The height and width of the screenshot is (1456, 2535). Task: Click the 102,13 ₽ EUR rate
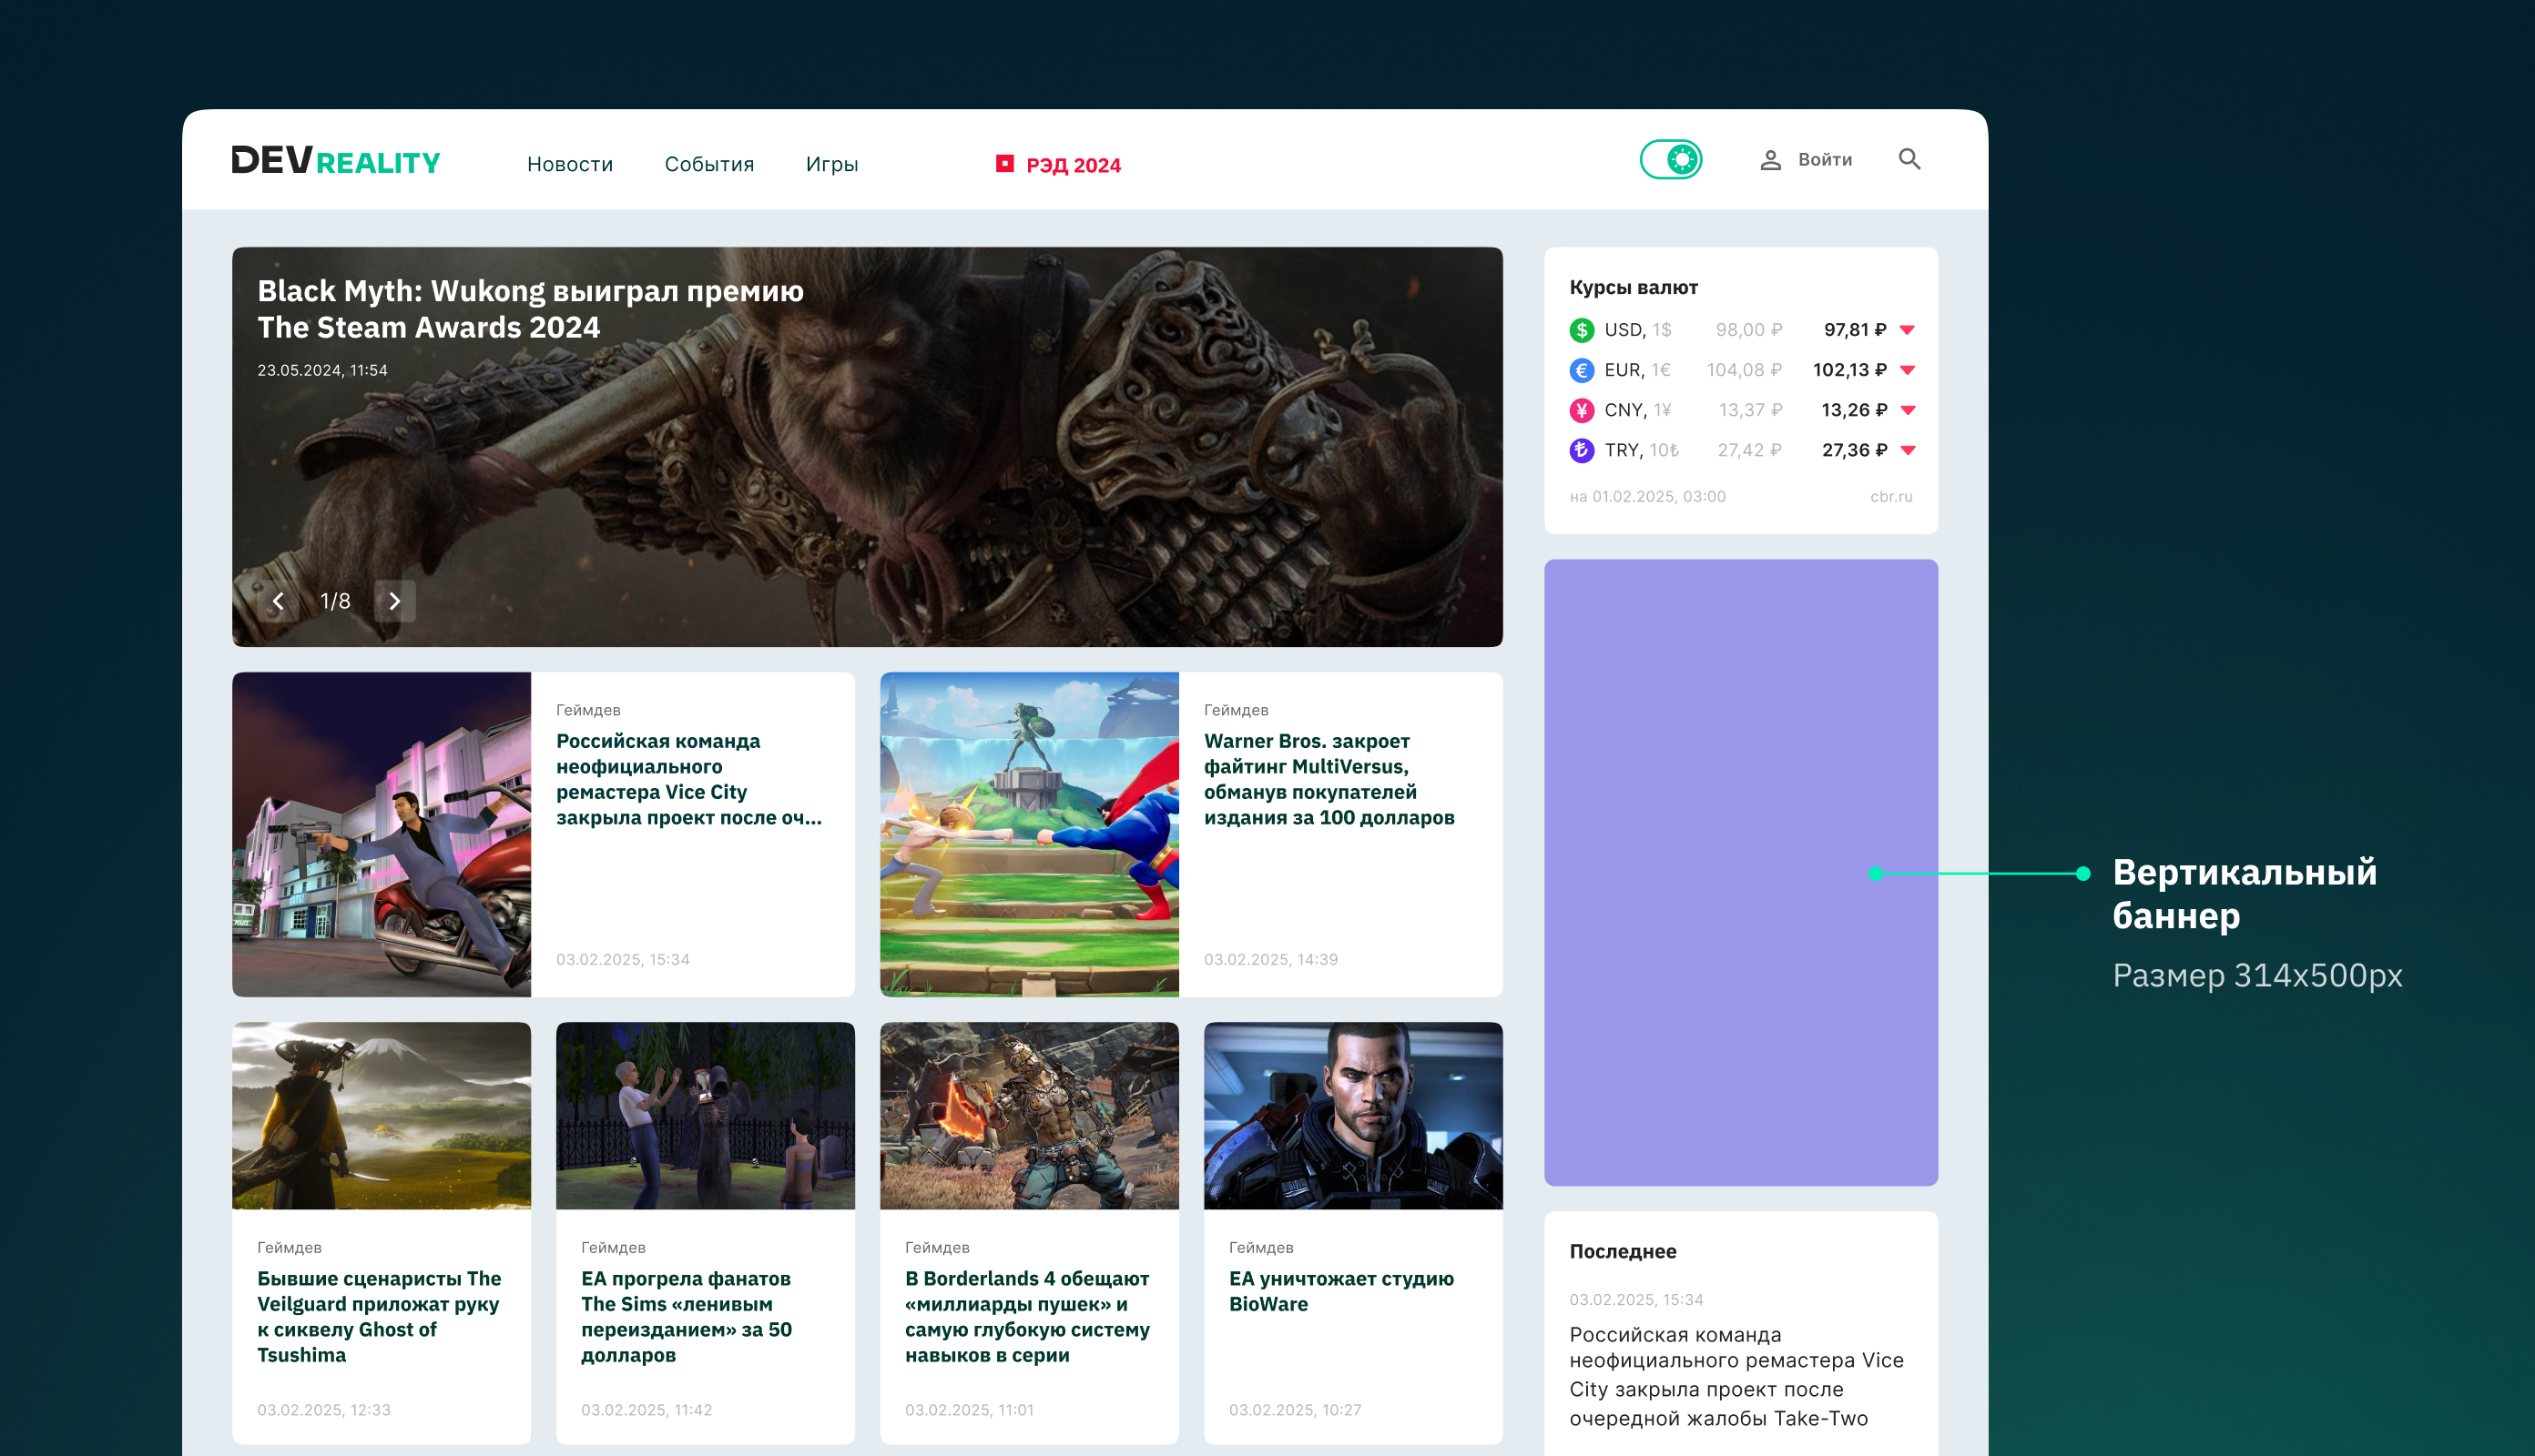coord(1848,370)
